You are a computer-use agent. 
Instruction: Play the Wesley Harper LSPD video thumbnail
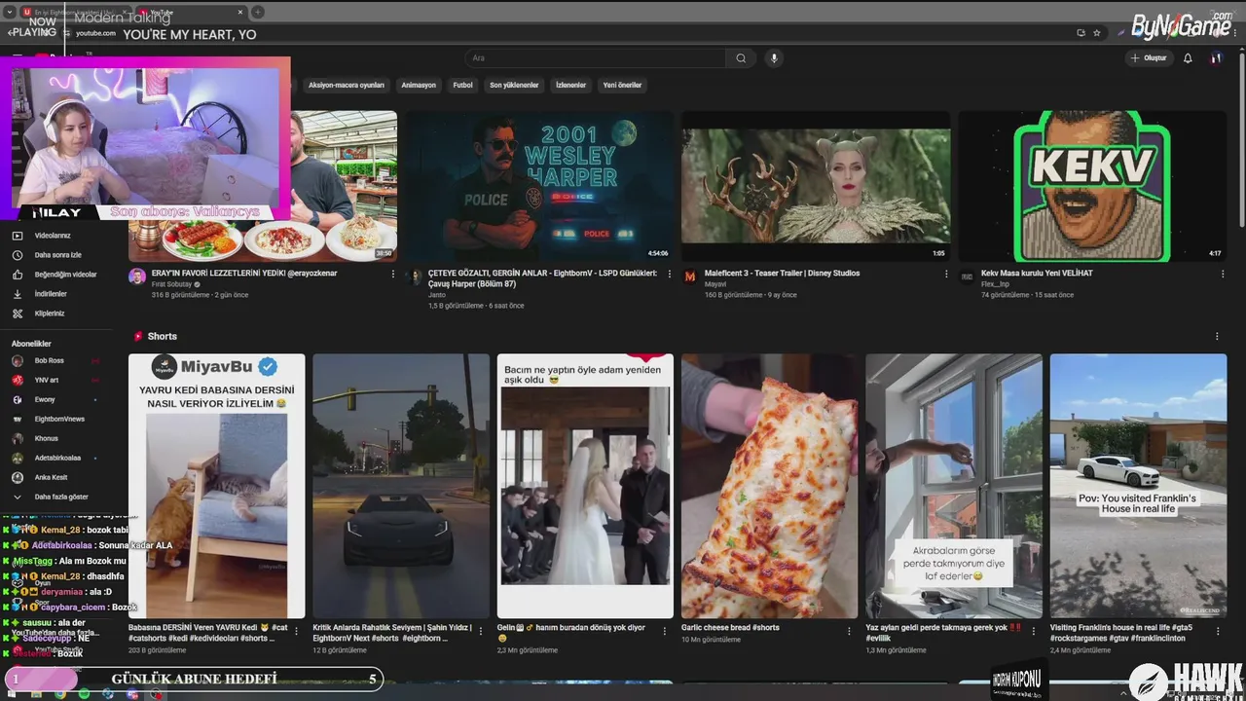click(x=539, y=186)
